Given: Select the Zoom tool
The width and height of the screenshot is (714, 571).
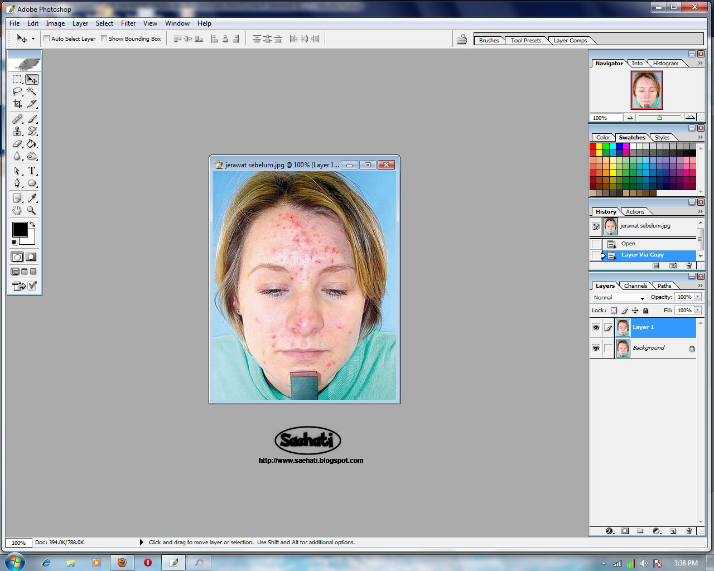Looking at the screenshot, I should tap(32, 211).
